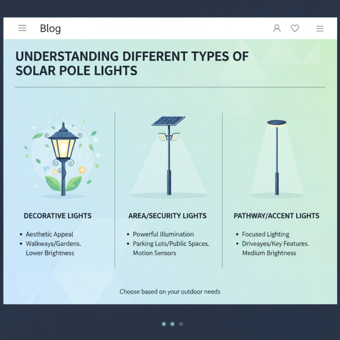The height and width of the screenshot is (340, 340).
Task: Open the right hamburger menu icon
Action: (x=320, y=28)
